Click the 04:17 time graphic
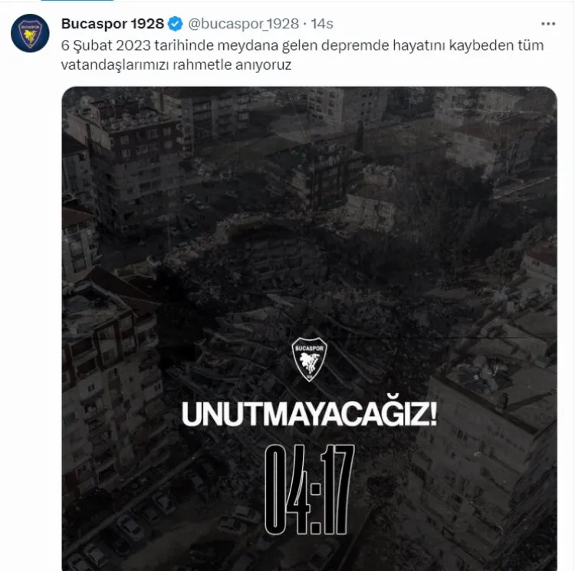 click(309, 490)
